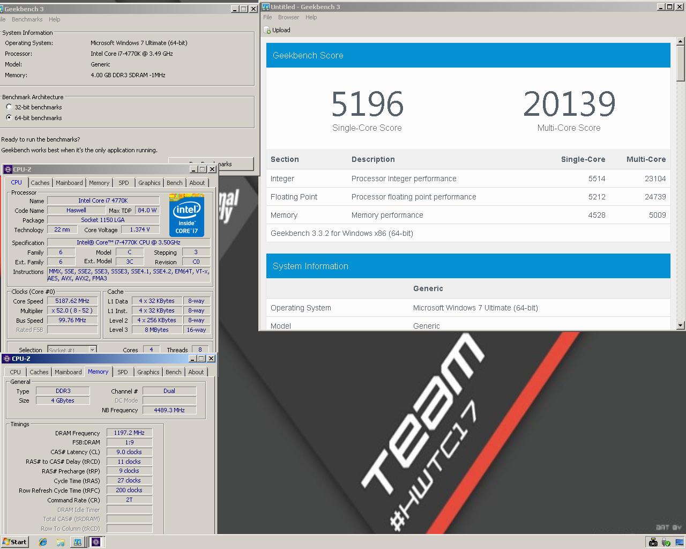The image size is (686, 549).
Task: Switch to CPU tab in CPU-Z memory window
Action: click(x=15, y=372)
